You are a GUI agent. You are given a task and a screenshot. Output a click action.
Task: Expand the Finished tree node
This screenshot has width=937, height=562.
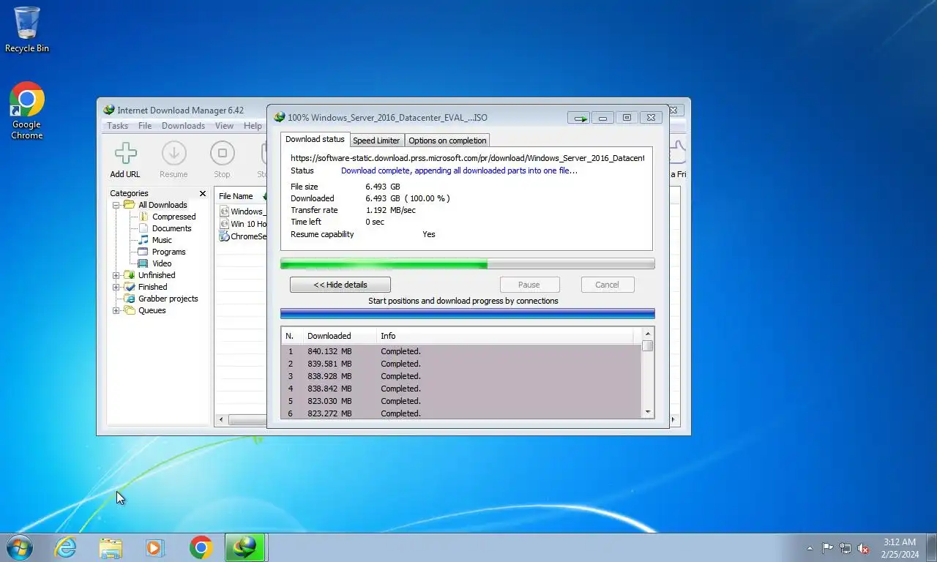pyautogui.click(x=116, y=287)
